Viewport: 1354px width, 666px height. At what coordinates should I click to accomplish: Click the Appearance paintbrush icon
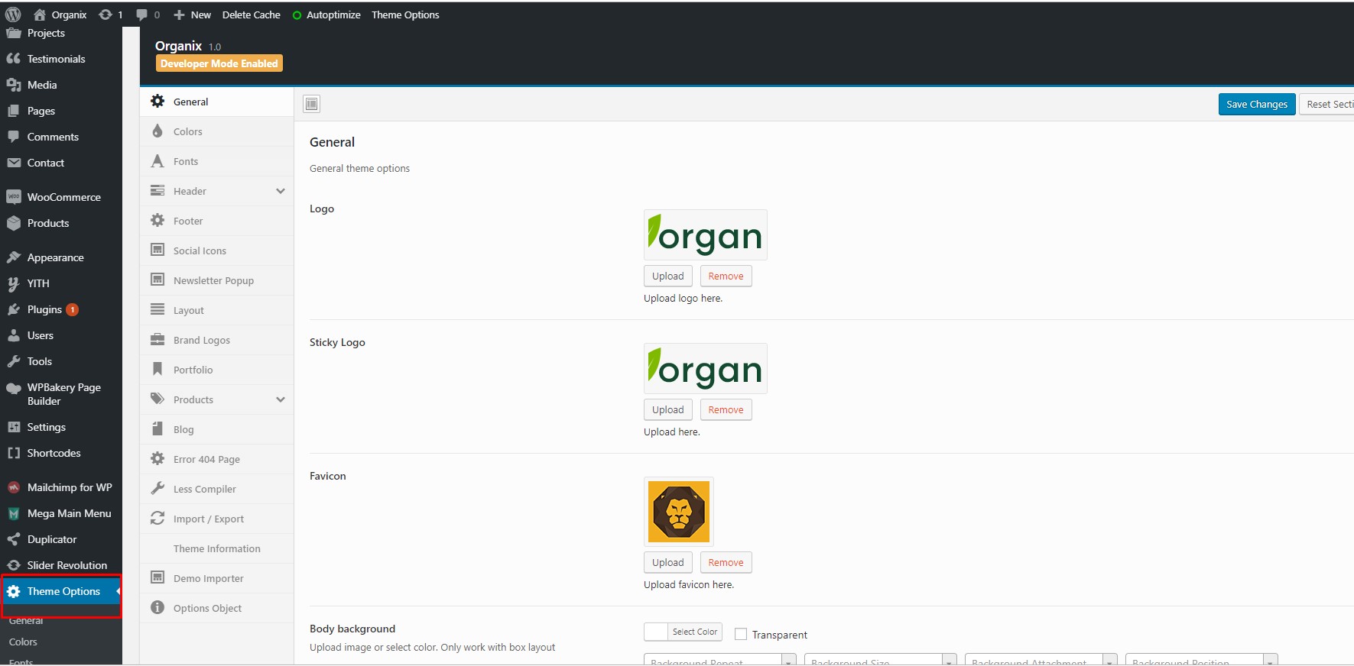tap(14, 257)
